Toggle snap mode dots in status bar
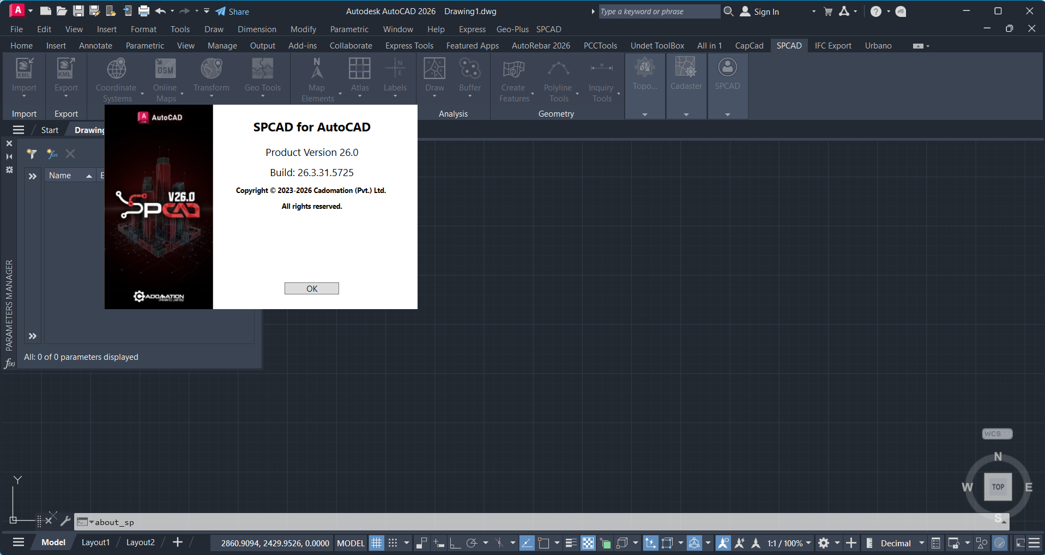The height and width of the screenshot is (555, 1045). point(392,543)
